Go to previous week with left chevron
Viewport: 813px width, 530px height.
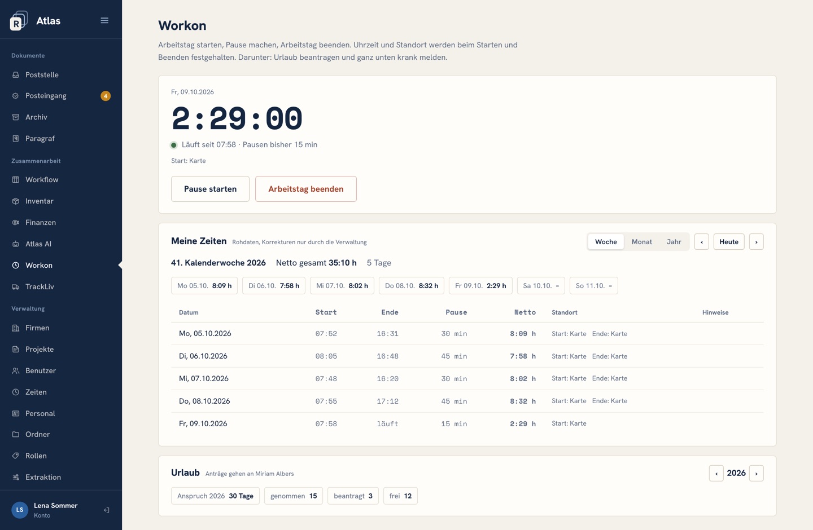(702, 242)
